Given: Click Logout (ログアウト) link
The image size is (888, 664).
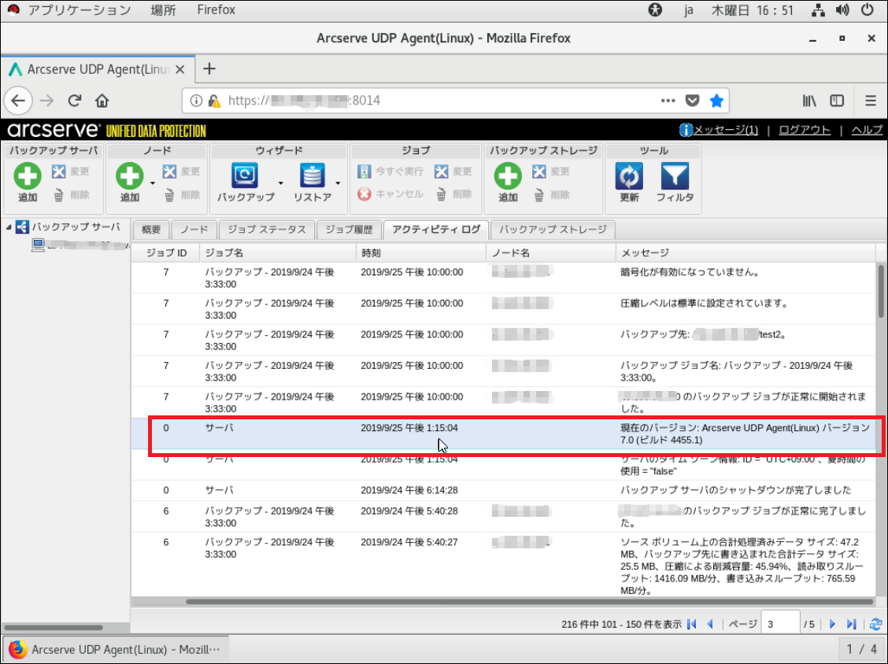Looking at the screenshot, I should 805,130.
